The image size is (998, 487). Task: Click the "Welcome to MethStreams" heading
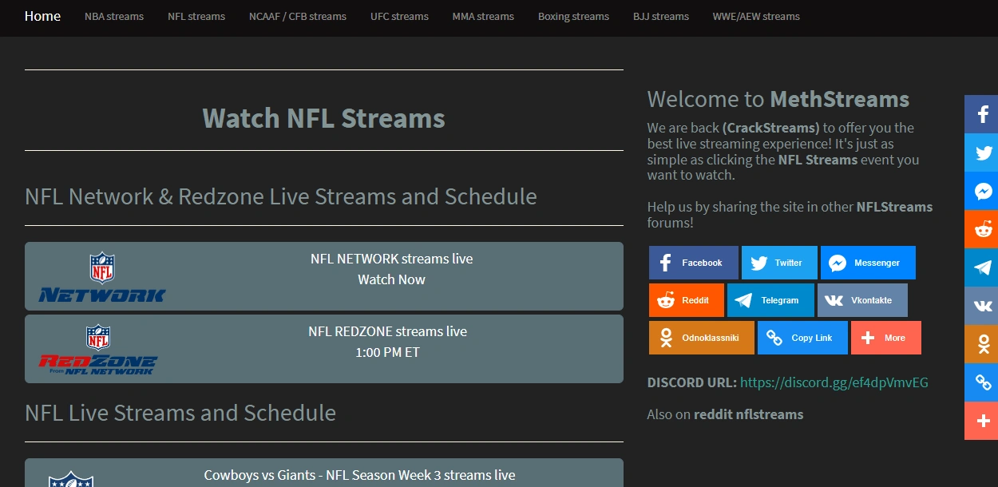(778, 99)
